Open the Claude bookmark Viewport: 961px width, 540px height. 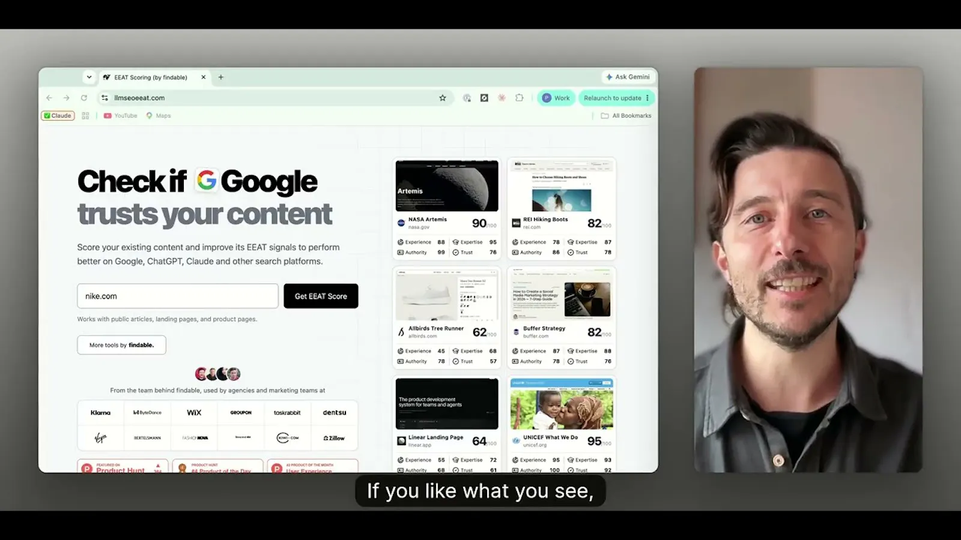(x=58, y=116)
